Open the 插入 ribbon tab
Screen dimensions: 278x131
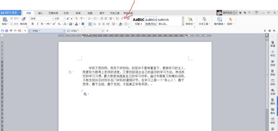point(40,13)
